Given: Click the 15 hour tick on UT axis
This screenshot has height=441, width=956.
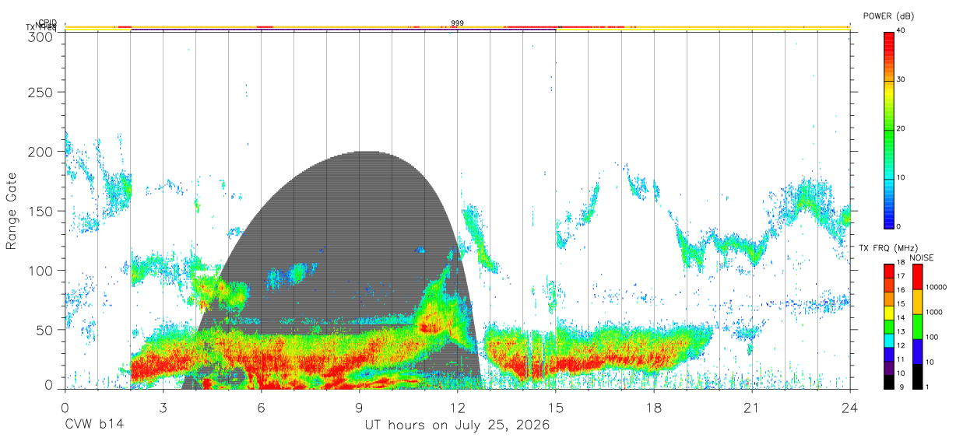Looking at the screenshot, I should coord(555,408).
